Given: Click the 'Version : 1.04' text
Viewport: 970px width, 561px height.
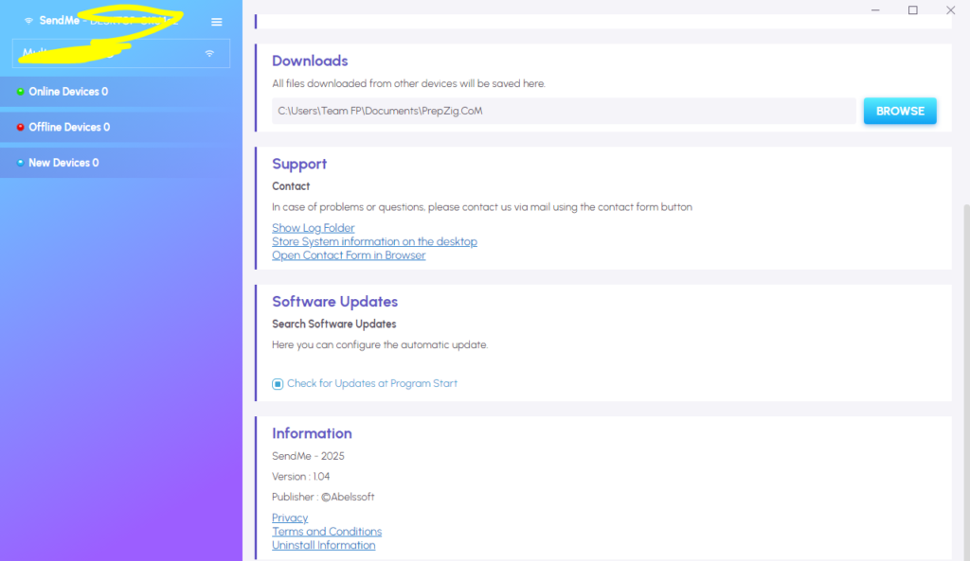Looking at the screenshot, I should (300, 477).
